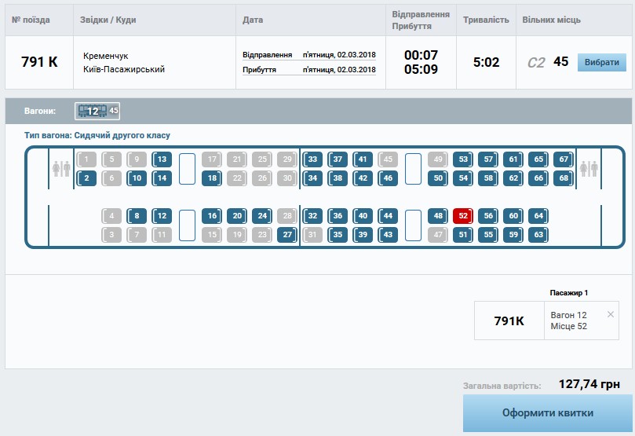635x436 pixels.
Task: Click train number 791 K
Action: 39,62
